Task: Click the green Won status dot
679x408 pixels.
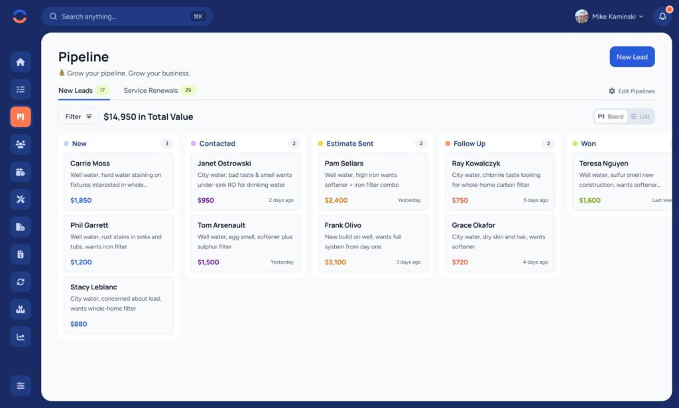Action: click(x=575, y=144)
